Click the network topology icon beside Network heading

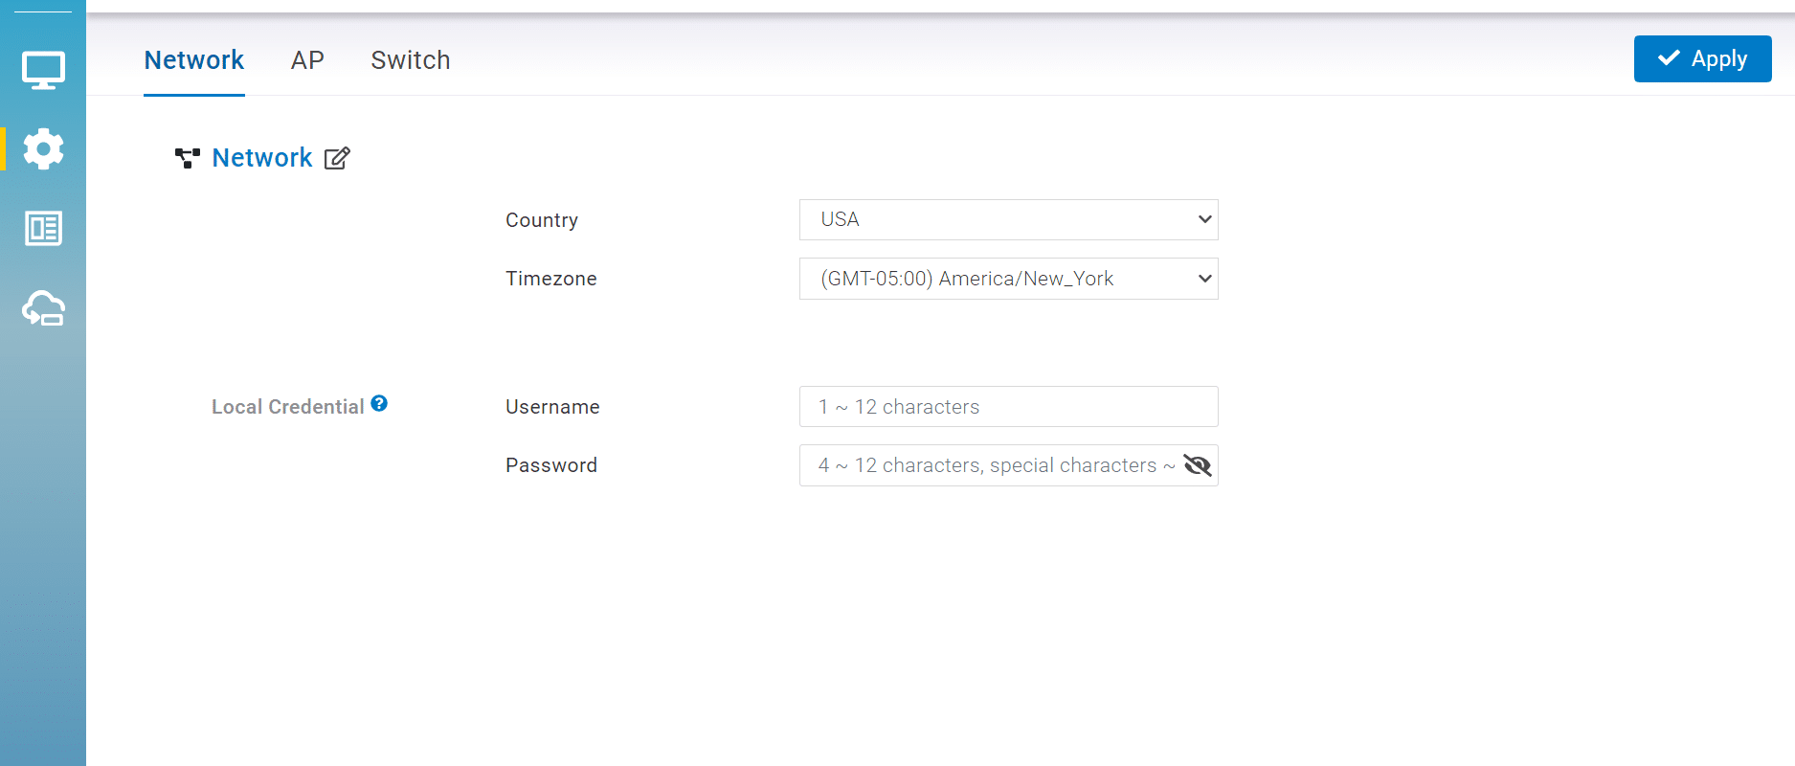pyautogui.click(x=188, y=158)
